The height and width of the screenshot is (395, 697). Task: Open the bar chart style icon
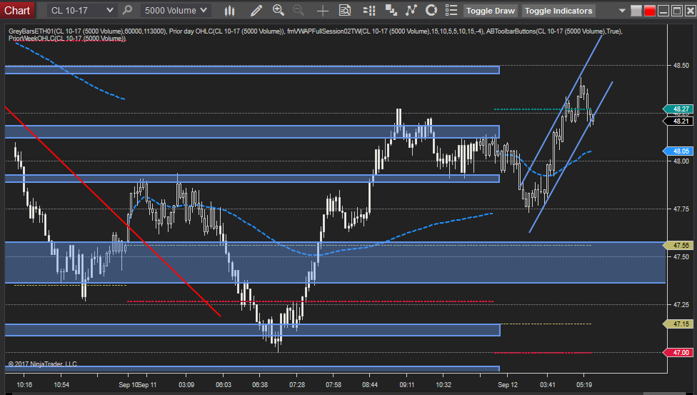[x=229, y=10]
